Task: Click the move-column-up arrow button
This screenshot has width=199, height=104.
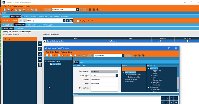Action: [40, 44]
